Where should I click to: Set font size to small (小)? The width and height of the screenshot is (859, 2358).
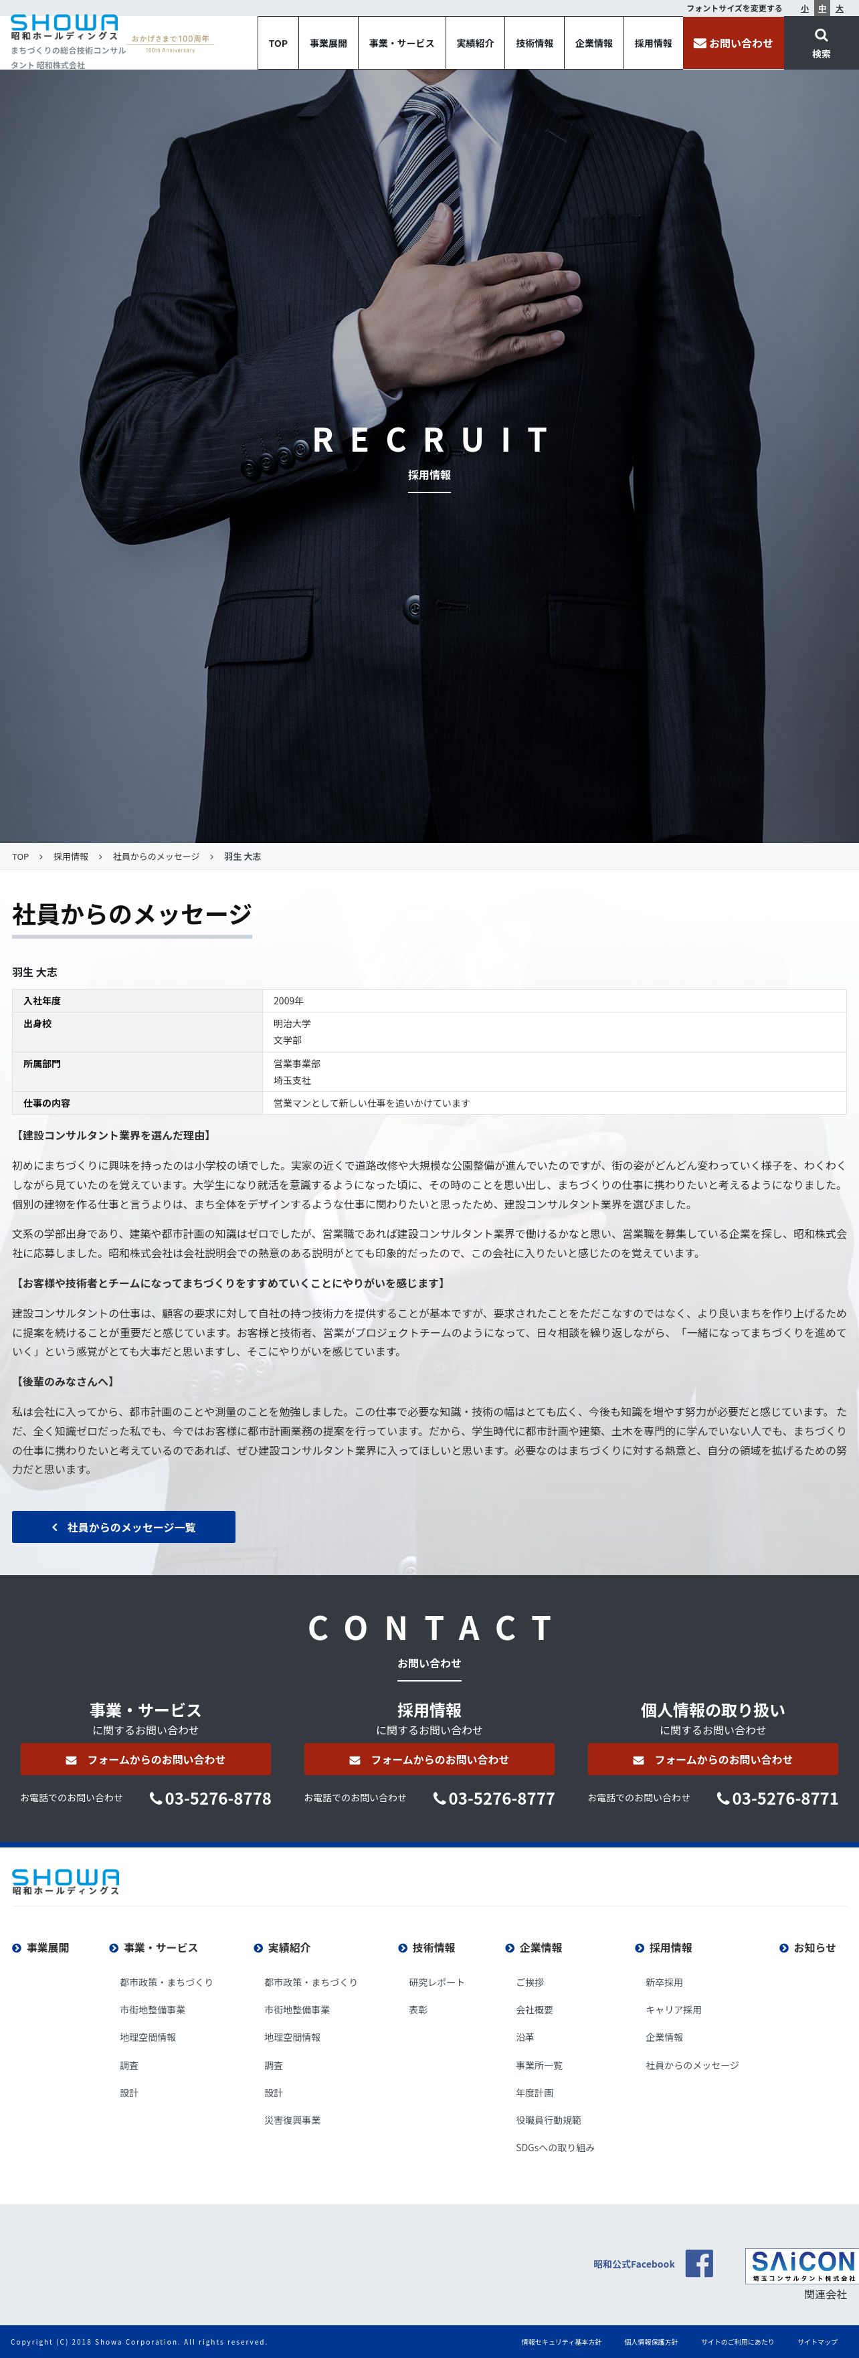(x=805, y=8)
